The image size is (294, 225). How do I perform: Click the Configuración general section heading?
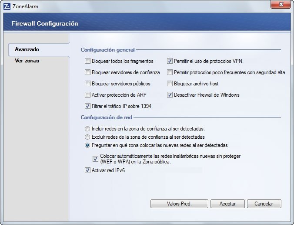tap(107, 50)
